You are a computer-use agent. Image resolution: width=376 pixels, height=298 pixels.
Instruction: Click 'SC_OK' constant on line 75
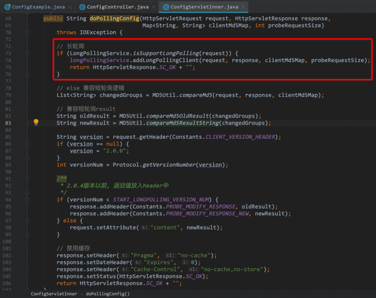tap(168, 67)
